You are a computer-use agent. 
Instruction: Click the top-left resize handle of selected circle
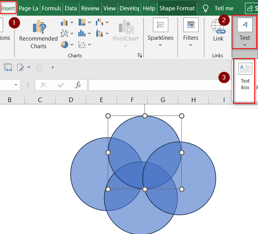(x=108, y=116)
